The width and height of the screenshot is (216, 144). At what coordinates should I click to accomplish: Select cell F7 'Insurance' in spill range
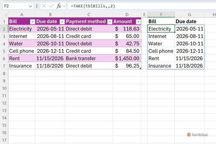coord(161,66)
